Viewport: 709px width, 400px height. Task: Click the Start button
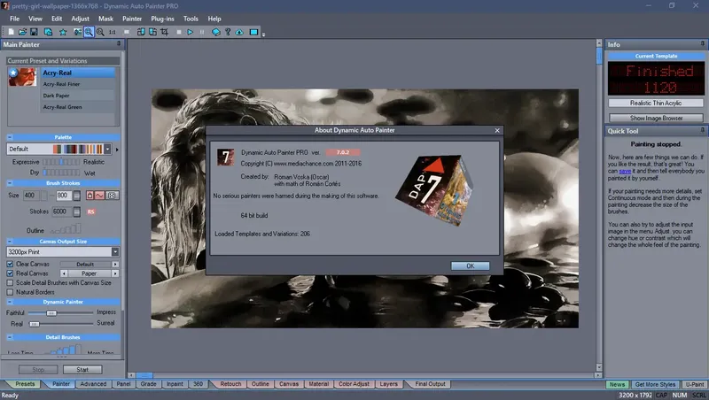point(82,370)
